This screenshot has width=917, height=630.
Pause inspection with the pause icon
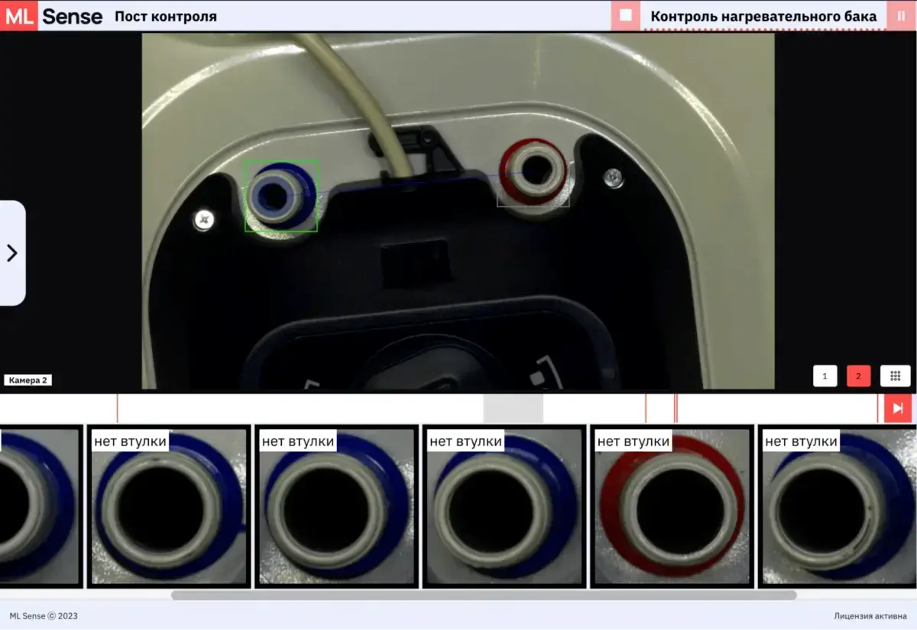pos(901,15)
